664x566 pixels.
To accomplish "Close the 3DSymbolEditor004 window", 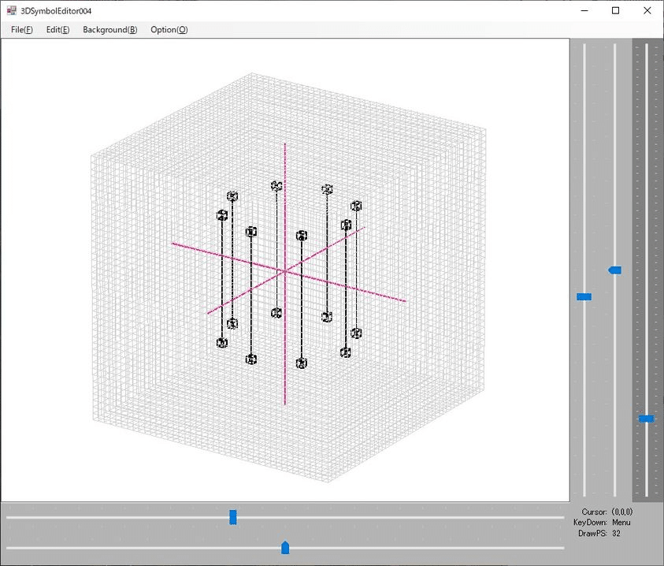I will (x=647, y=10).
